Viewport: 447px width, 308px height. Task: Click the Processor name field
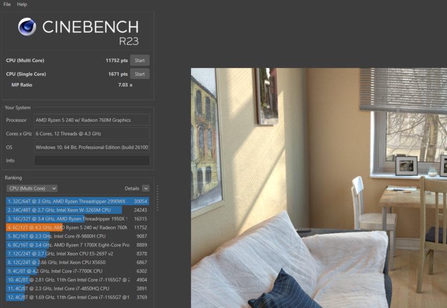92,120
